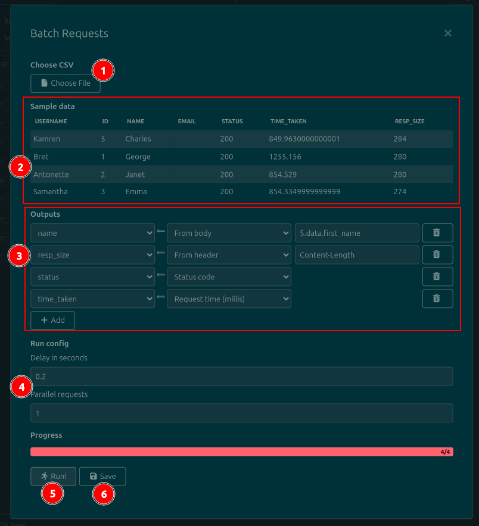Click the 854.529 time value
This screenshot has width=479, height=526.
pyautogui.click(x=283, y=175)
